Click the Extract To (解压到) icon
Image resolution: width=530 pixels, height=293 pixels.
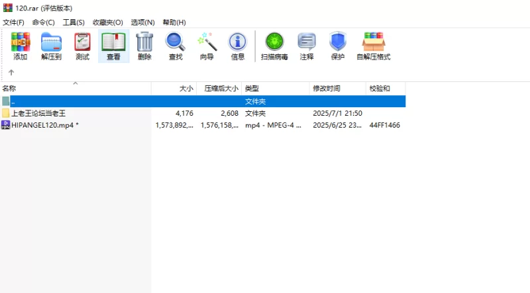[x=51, y=42]
